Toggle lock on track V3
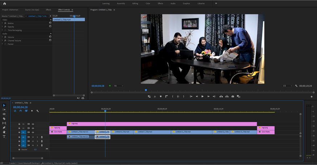The width and height of the screenshot is (317, 165). (19, 124)
